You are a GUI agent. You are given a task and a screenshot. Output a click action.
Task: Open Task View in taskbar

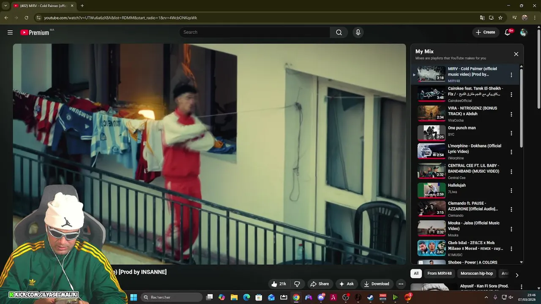click(209, 297)
